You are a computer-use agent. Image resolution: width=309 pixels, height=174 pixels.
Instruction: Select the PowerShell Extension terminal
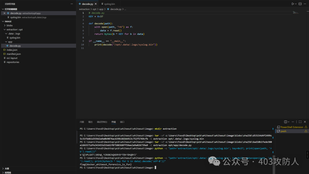(x=292, y=127)
